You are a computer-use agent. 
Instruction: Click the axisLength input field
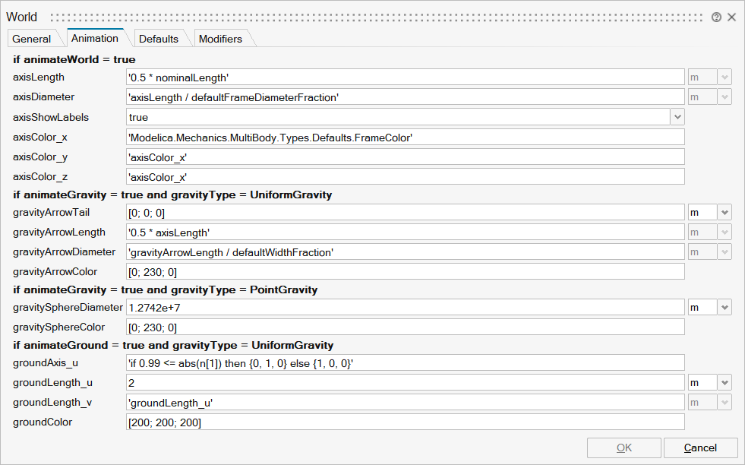pyautogui.click(x=406, y=77)
